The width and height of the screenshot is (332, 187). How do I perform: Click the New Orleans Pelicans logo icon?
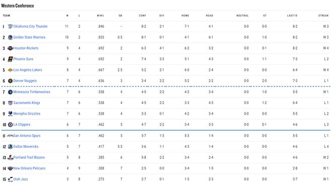coord(10,168)
